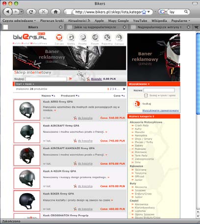Image resolution: width=200 pixels, height=224 pixels.
Task: Open history dropdown next to Forward button
Action: [22, 12]
